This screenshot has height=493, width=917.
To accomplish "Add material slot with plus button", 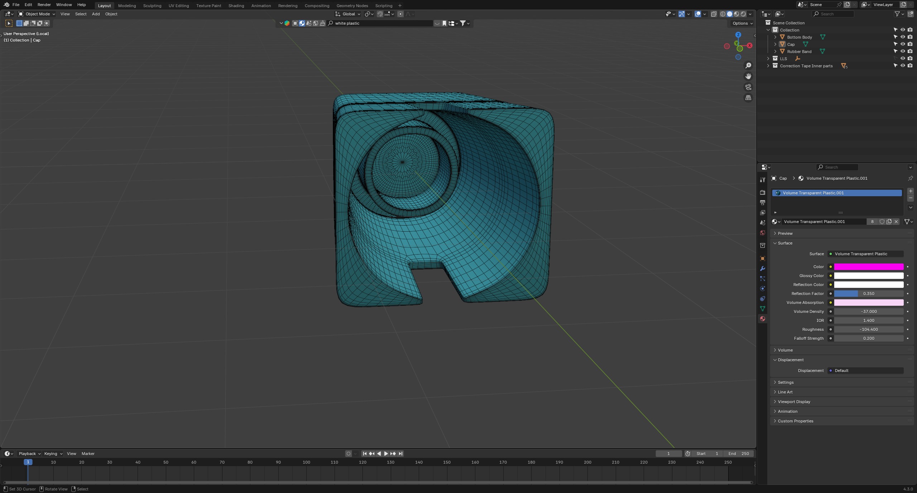I will click(911, 191).
